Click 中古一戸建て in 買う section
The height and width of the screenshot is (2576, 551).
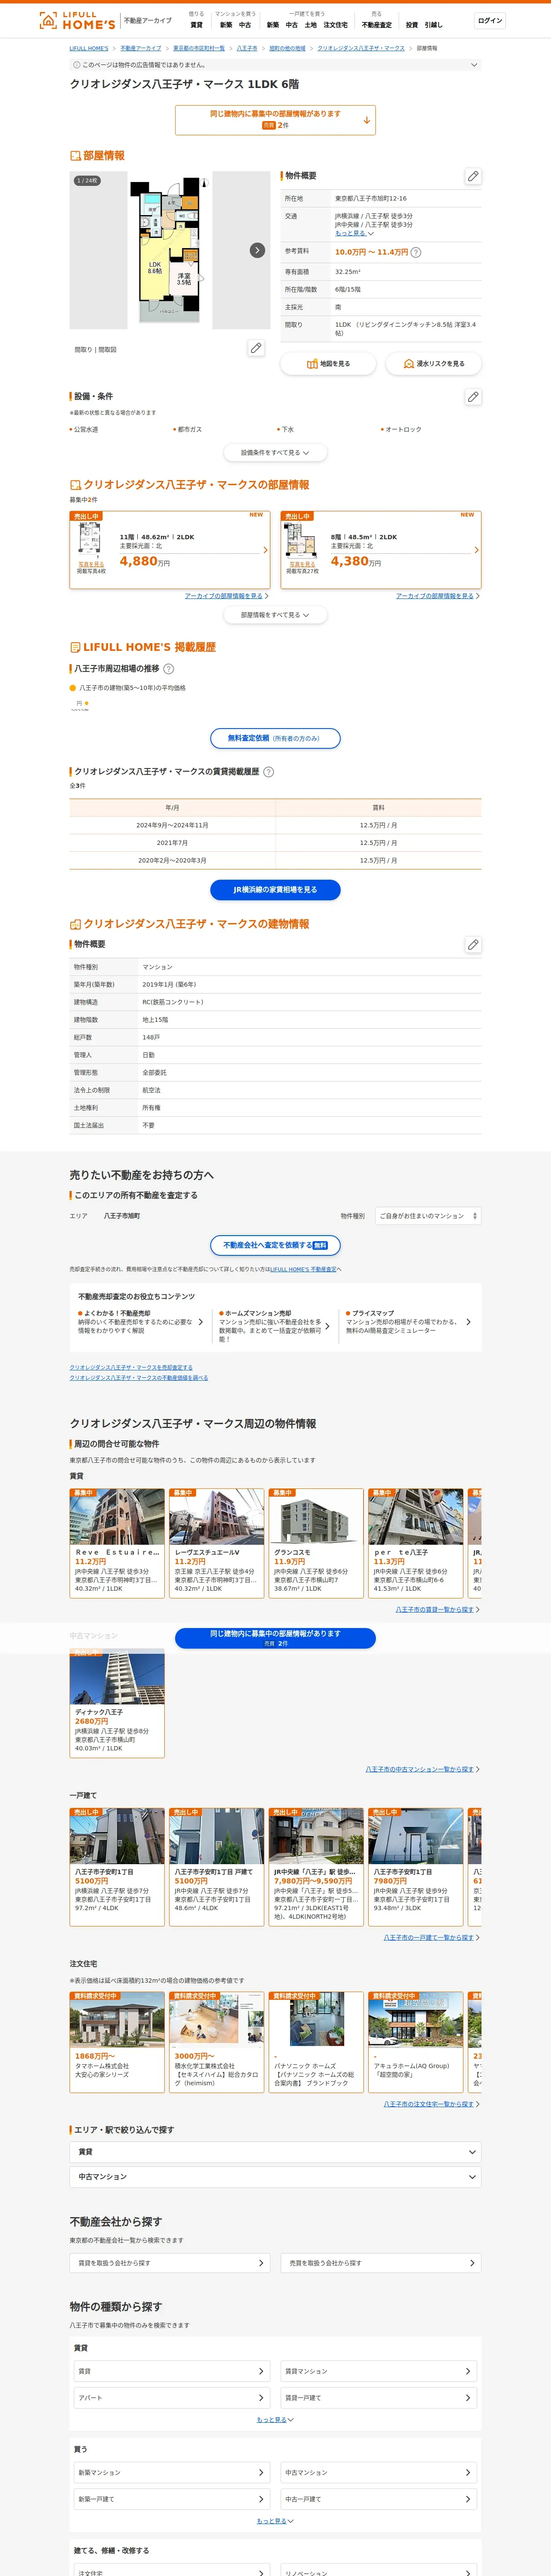point(378,2499)
